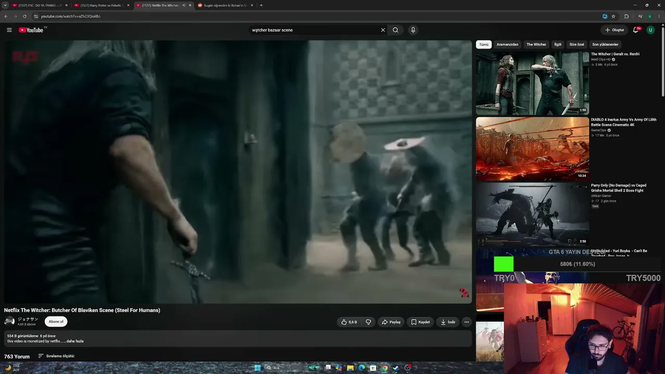Open more actions for the video
Image resolution: width=665 pixels, height=374 pixels.
click(467, 322)
